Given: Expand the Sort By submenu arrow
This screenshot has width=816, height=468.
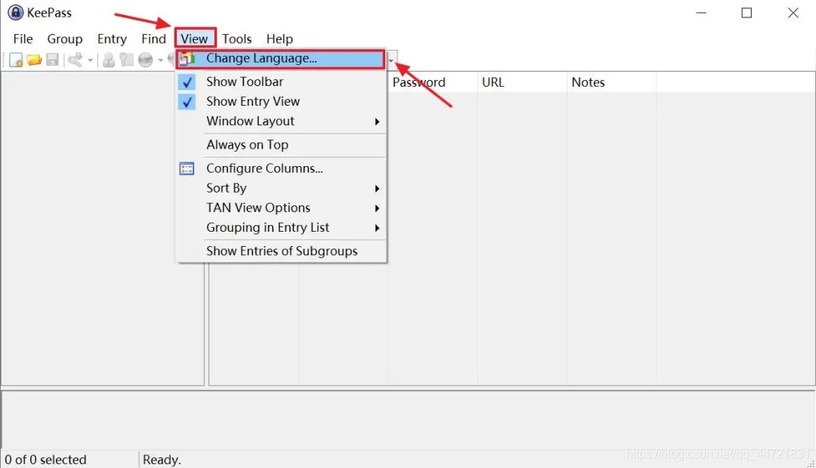Looking at the screenshot, I should click(377, 188).
